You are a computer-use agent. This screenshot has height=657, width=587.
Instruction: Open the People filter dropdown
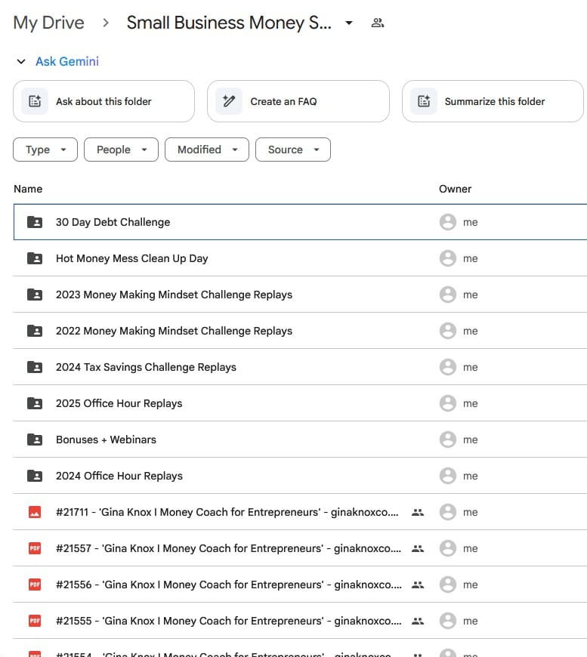[x=121, y=150]
